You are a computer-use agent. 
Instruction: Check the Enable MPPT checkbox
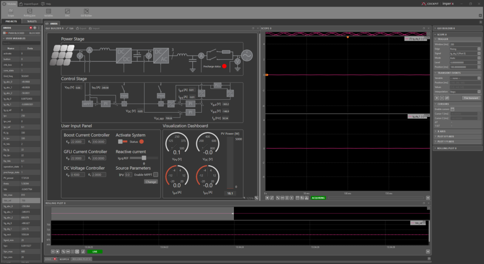pos(156,174)
